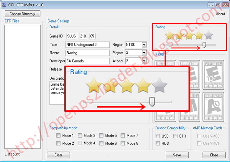Tick the Mode 3 checkbox

click(80, 135)
